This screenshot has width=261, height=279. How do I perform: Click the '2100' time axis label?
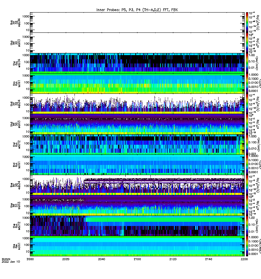coord(137,259)
